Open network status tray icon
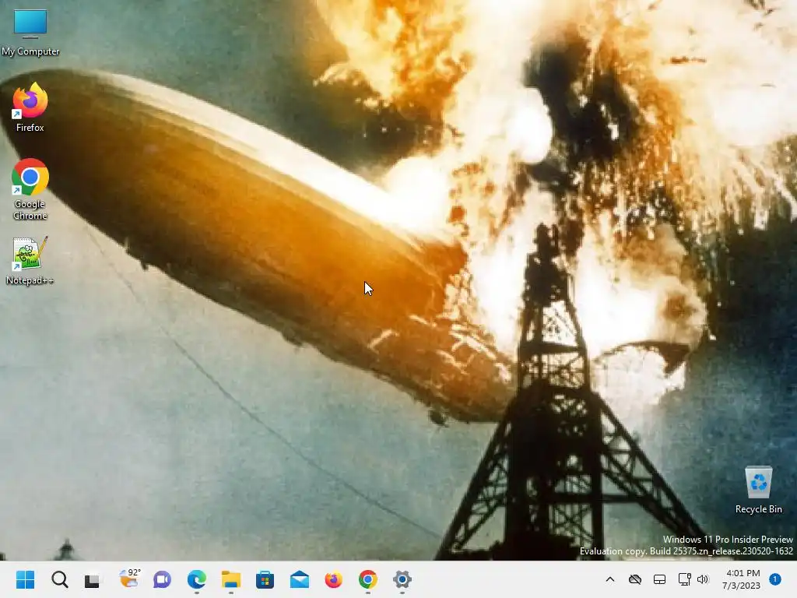Viewport: 797px width, 598px height. tap(685, 579)
